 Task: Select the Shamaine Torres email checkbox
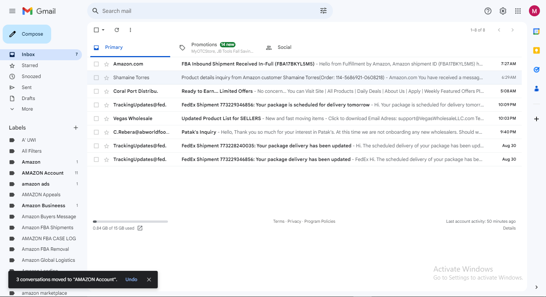96,78
